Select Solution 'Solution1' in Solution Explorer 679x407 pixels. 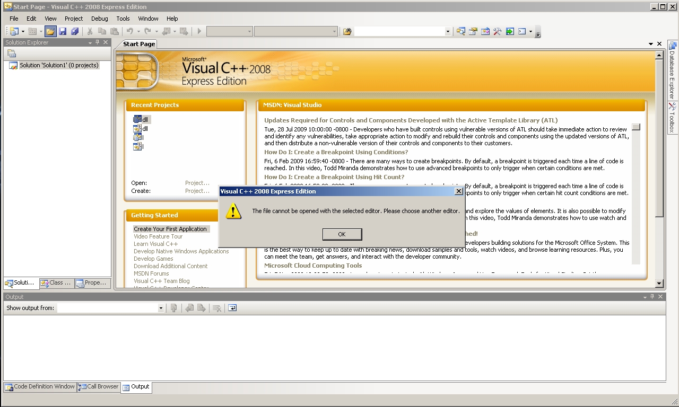point(58,65)
